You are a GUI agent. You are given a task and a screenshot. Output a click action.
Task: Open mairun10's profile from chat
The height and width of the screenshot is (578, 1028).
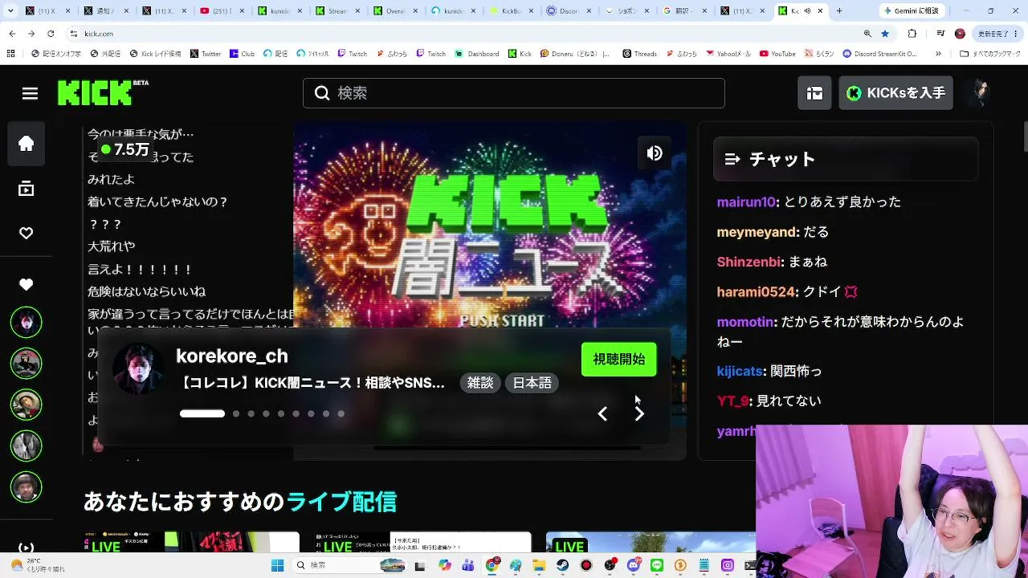point(746,202)
